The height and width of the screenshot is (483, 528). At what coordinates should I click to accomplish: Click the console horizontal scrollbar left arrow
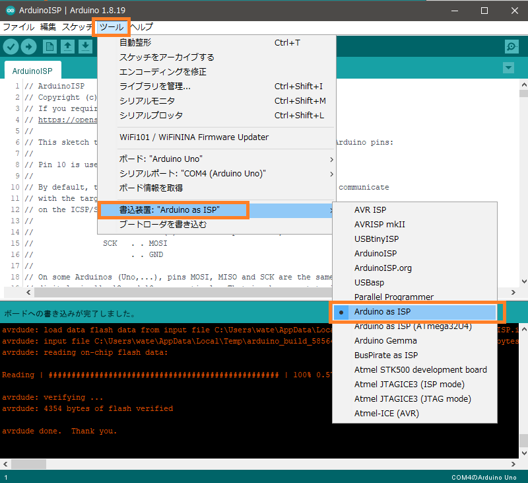pyautogui.click(x=5, y=464)
